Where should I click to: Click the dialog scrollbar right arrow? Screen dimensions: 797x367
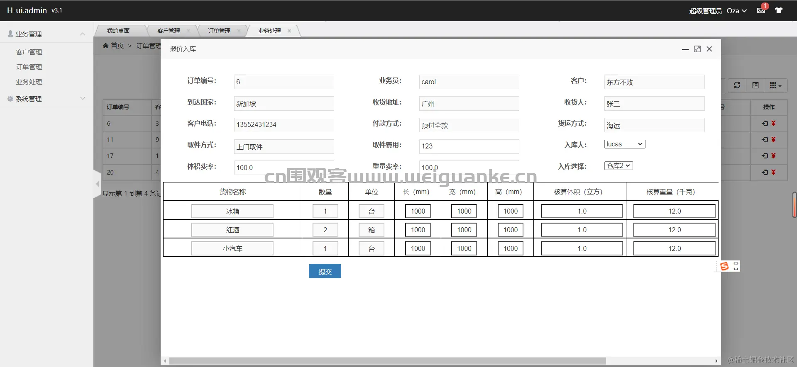716,361
